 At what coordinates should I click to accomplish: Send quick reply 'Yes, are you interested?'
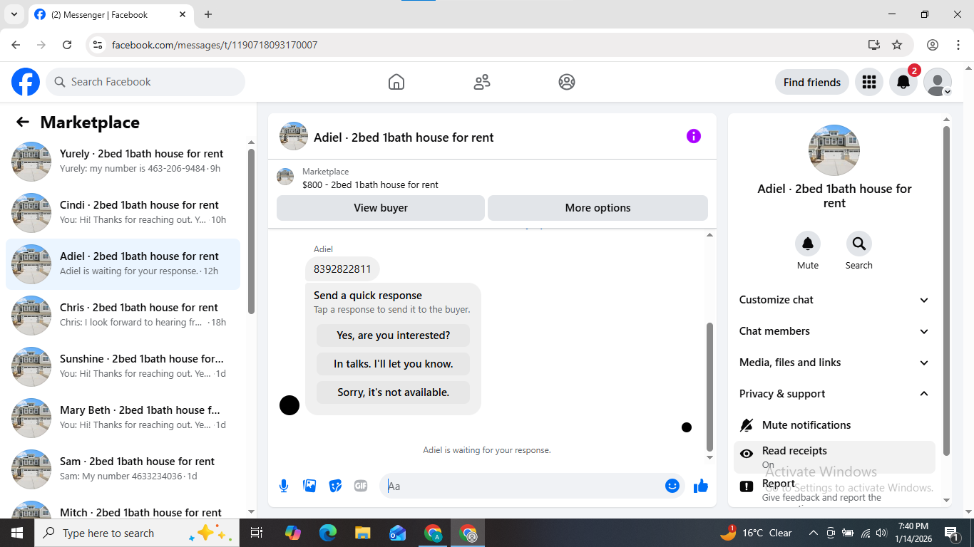[x=394, y=335]
